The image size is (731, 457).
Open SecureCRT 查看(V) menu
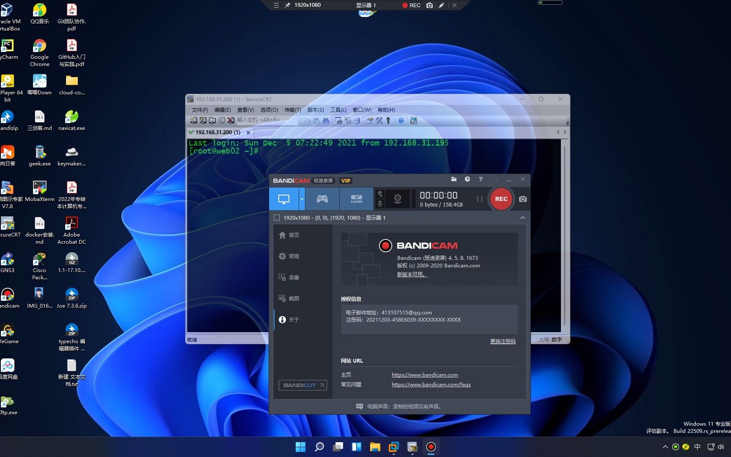[245, 110]
